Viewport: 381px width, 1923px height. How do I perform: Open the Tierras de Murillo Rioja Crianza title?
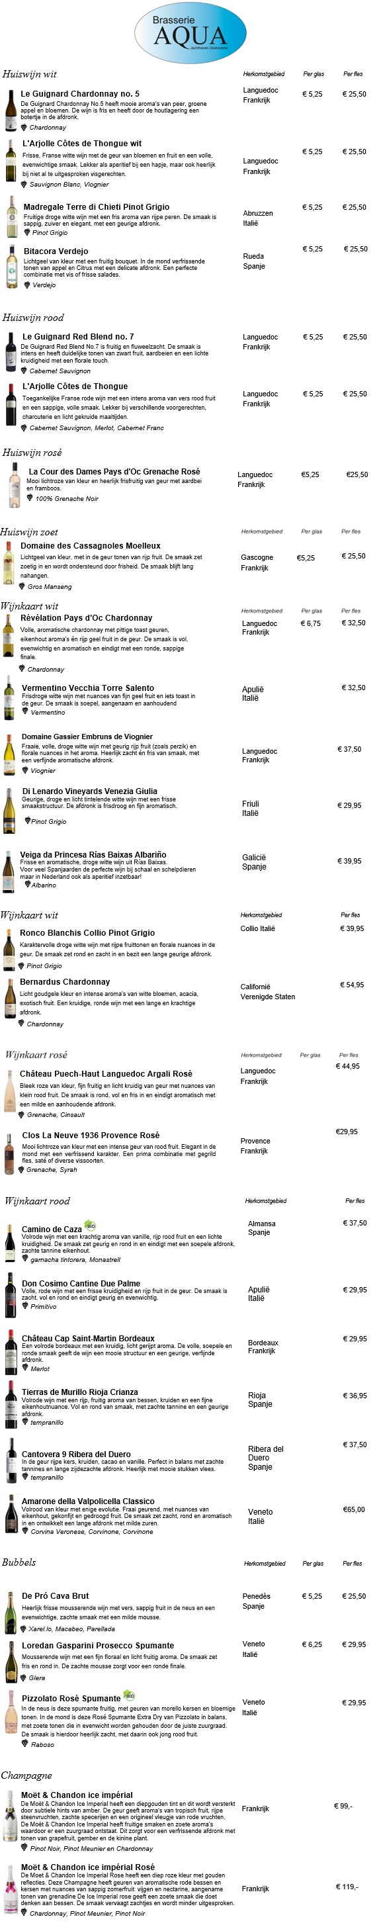[x=80, y=1392]
